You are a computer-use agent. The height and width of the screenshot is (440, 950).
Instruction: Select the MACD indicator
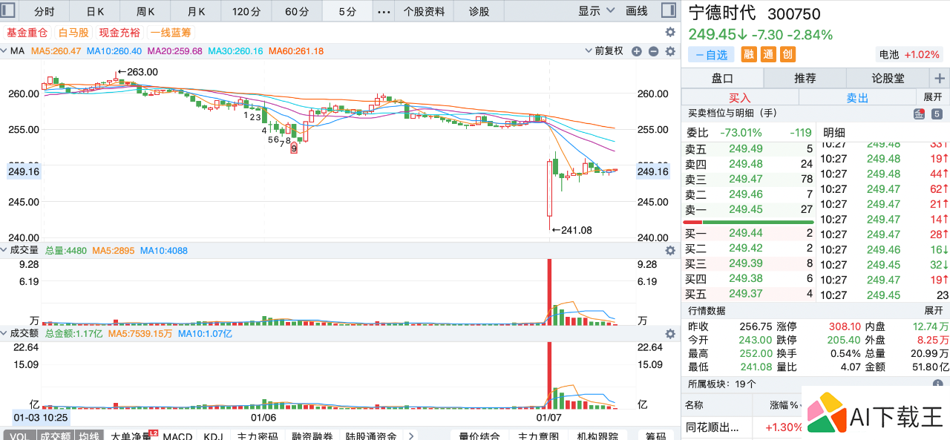tap(177, 436)
